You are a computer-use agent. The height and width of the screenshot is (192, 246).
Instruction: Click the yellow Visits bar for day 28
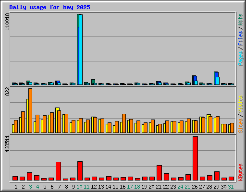(x=208, y=123)
